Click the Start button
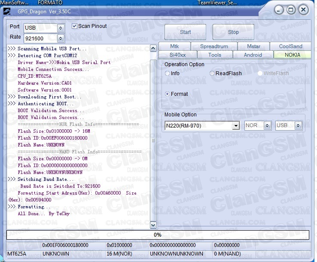The image size is (317, 262). pos(186,32)
